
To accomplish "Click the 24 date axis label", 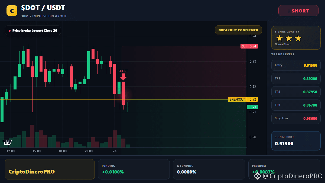I will (x=115, y=151).
